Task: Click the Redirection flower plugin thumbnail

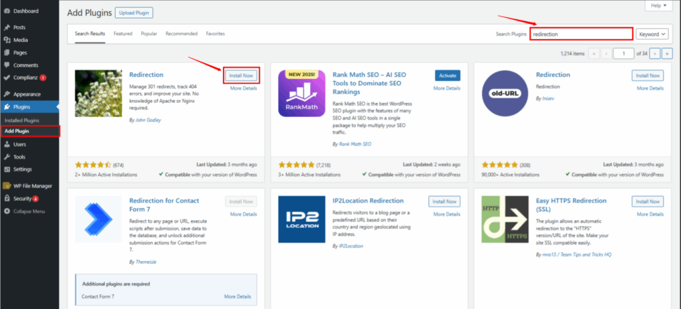Action: click(98, 93)
